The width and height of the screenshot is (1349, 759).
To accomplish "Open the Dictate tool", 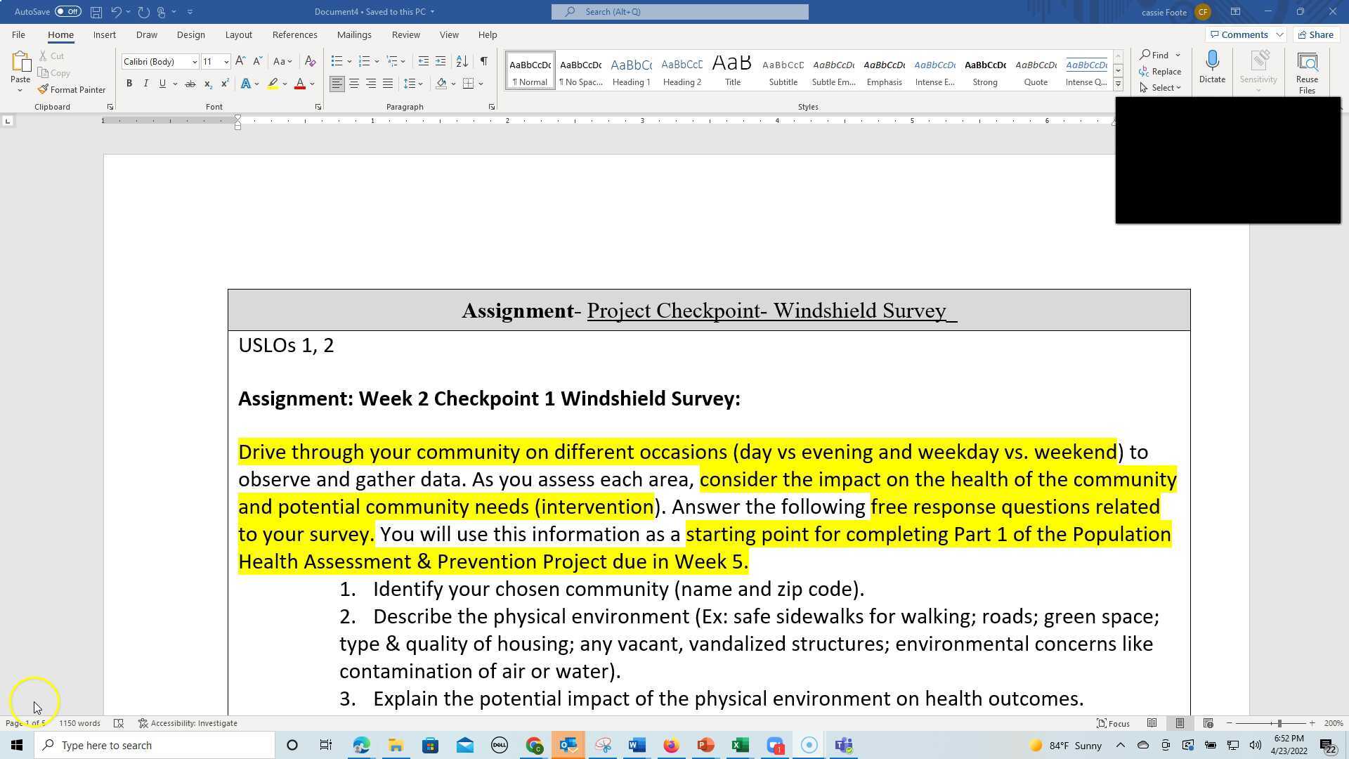I will (x=1211, y=68).
